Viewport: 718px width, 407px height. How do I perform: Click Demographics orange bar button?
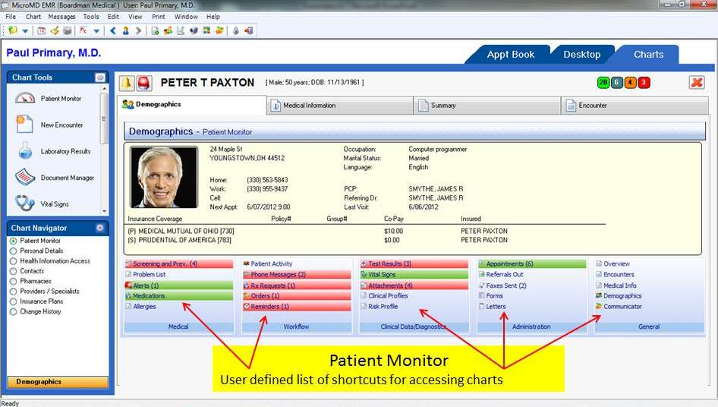(x=58, y=382)
